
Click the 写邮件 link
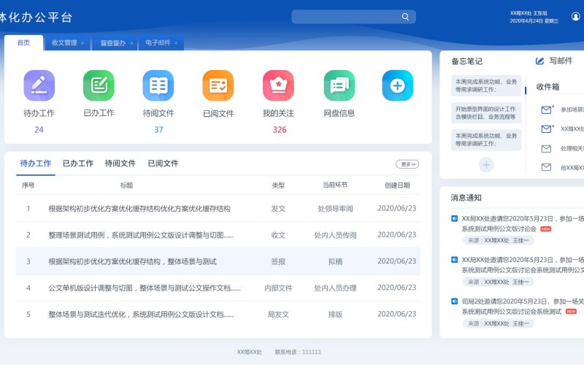point(561,61)
